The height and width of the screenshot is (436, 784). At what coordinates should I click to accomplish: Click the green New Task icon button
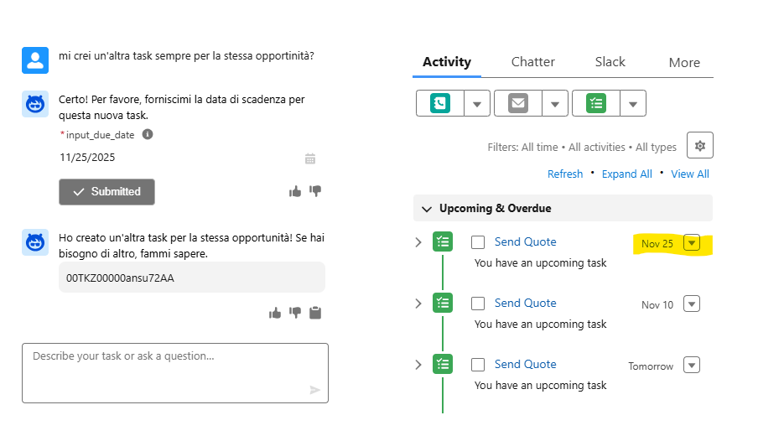[596, 103]
